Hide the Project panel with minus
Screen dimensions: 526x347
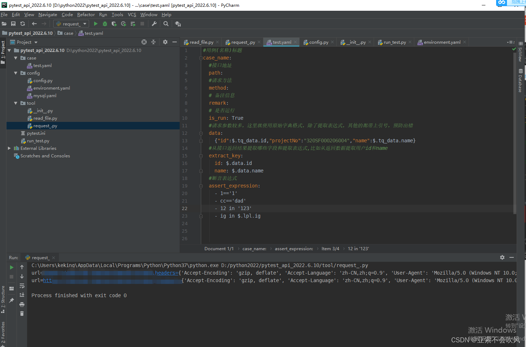[x=175, y=42]
